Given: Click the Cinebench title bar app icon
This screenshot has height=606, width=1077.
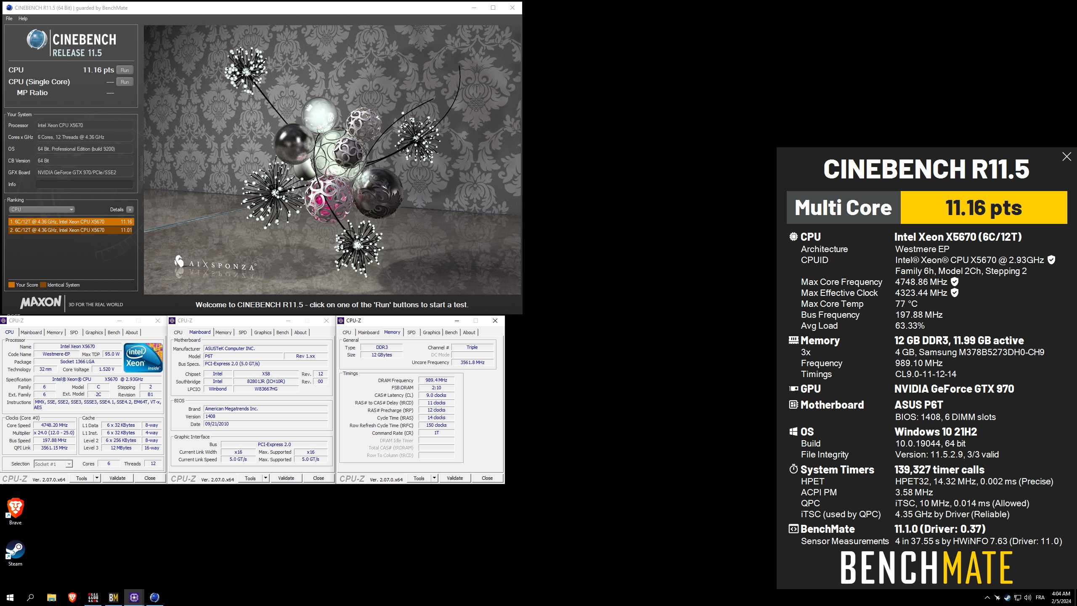Looking at the screenshot, I should point(9,8).
